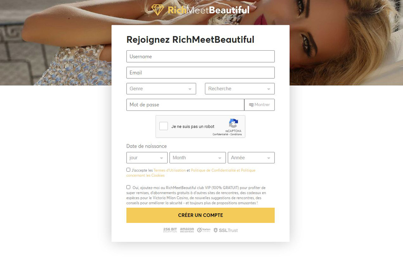Accept the Termes d'Utilisation checkbox
403x265 pixels.
click(128, 170)
